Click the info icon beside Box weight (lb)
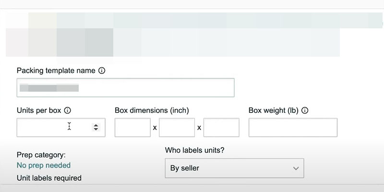 point(305,110)
